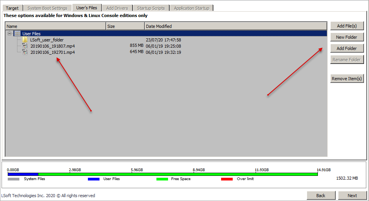
Task: Select file 20190106_192701.mp4
Action: [x=53, y=52]
